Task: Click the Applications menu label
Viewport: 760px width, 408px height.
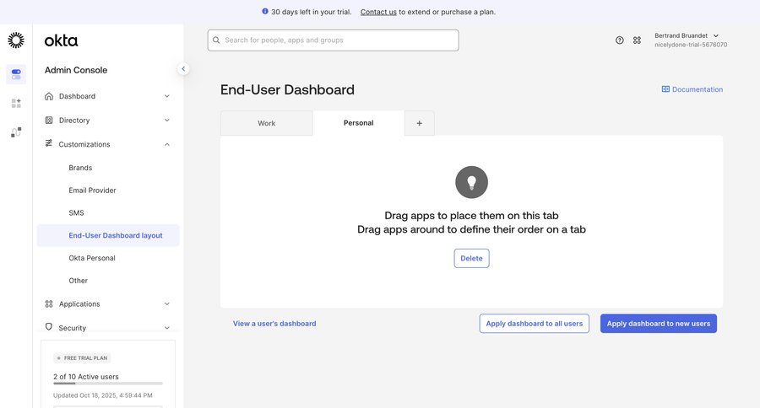Action: 79,304
